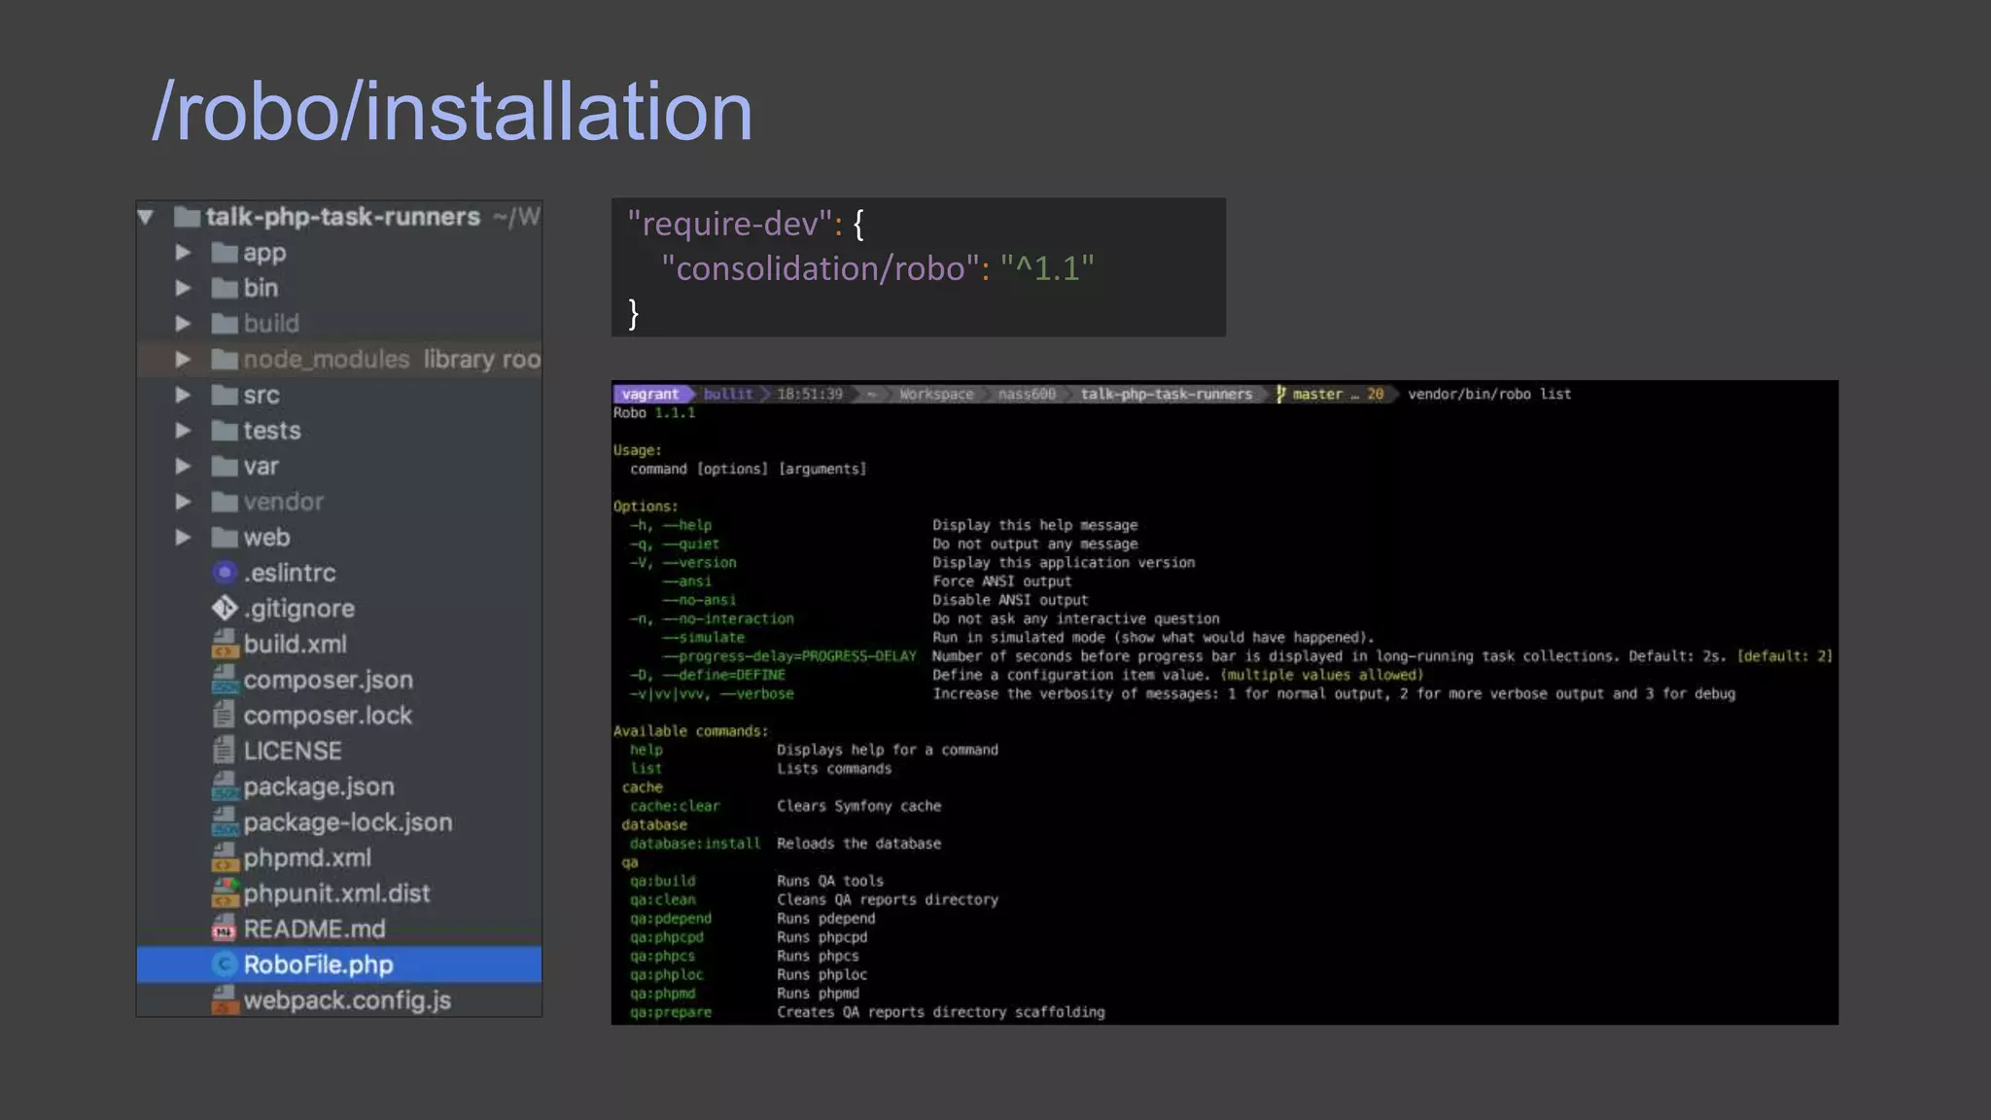This screenshot has height=1120, width=1991.
Task: Open composer.json in the tree
Action: tap(329, 680)
